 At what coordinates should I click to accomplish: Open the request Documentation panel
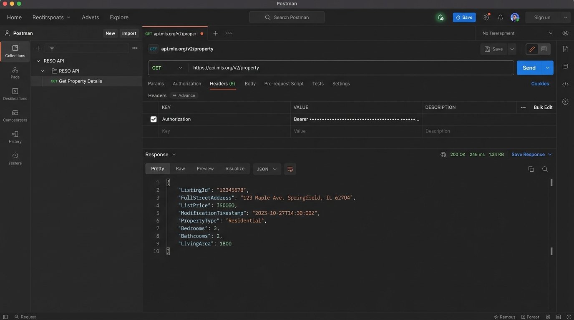coord(566,49)
